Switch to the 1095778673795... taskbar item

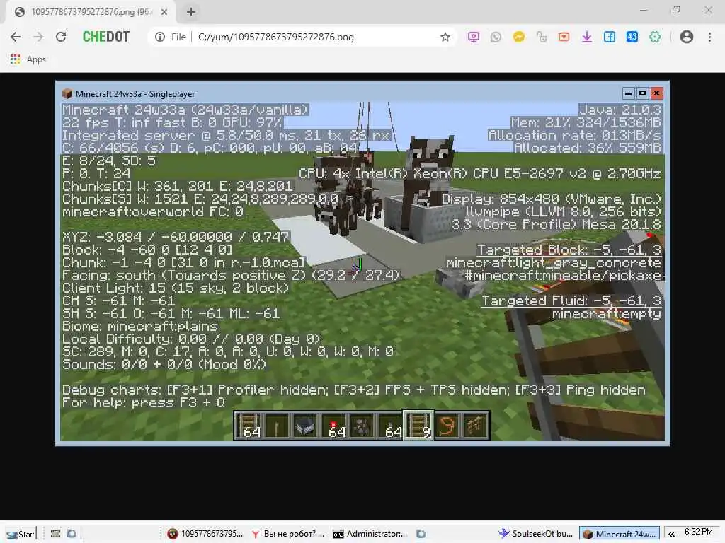tap(205, 534)
